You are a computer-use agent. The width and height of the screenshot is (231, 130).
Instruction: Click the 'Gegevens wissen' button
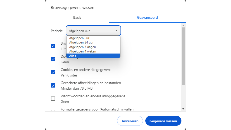click(163, 121)
